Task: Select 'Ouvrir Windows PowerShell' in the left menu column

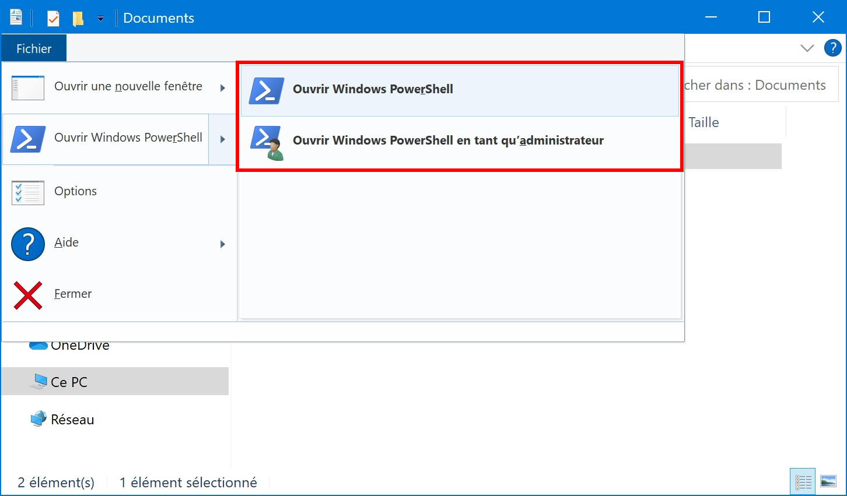Action: [106, 139]
